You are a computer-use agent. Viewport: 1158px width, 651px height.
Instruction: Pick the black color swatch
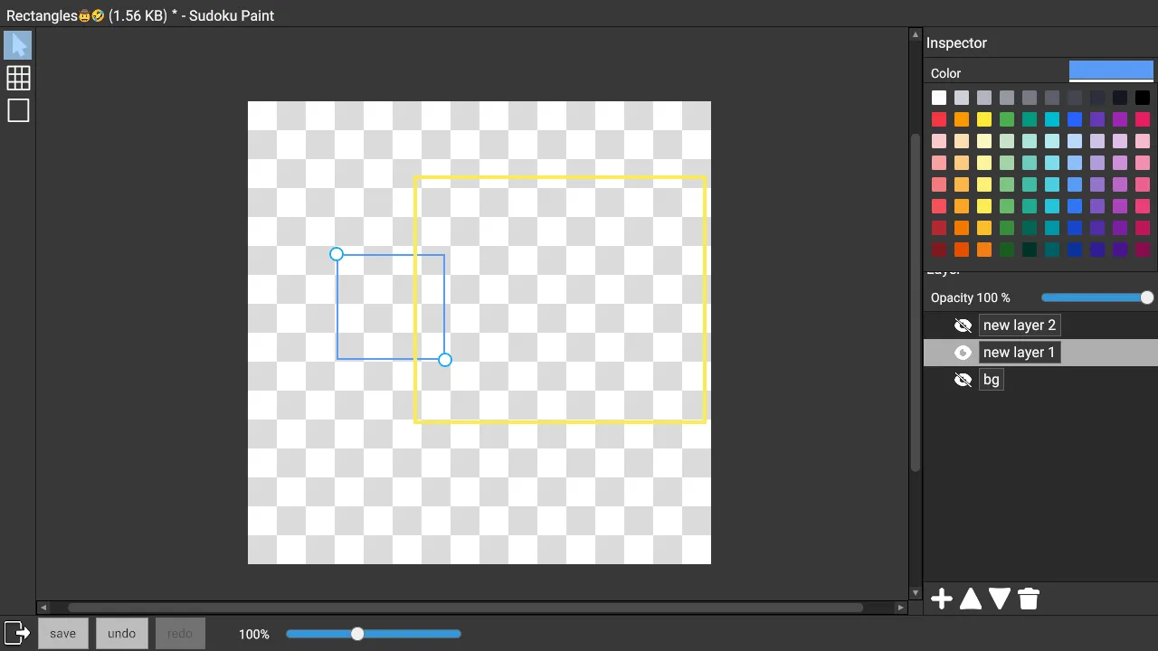(1143, 98)
